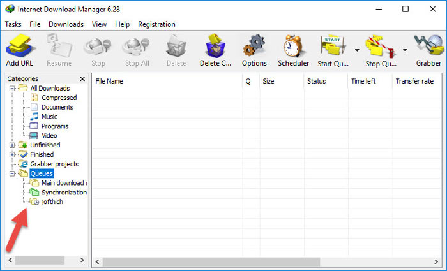Click the Resume toolbar icon
The height and width of the screenshot is (271, 447).
[x=59, y=45]
